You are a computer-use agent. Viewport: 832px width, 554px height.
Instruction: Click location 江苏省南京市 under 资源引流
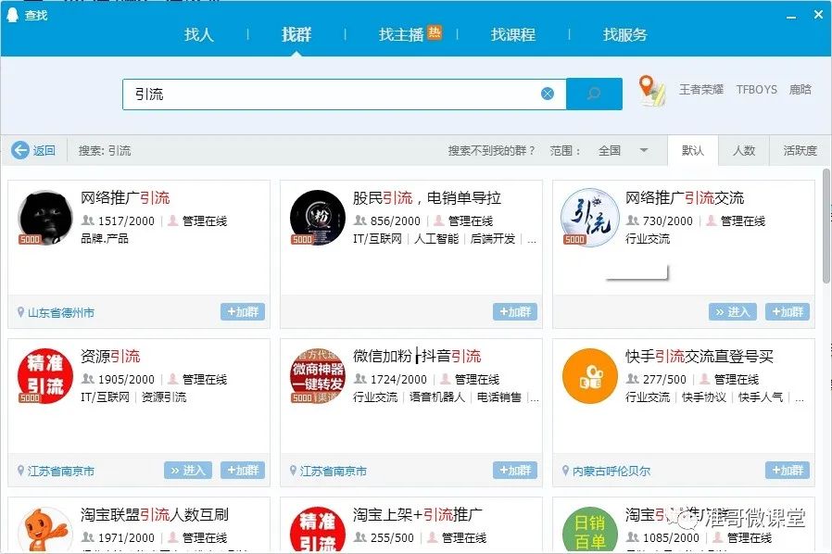tap(60, 471)
